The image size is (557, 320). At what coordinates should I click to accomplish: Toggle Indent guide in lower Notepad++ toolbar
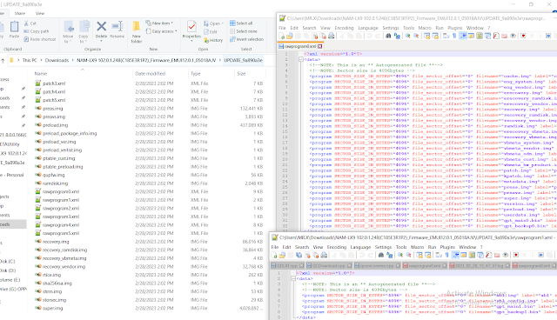455,255
